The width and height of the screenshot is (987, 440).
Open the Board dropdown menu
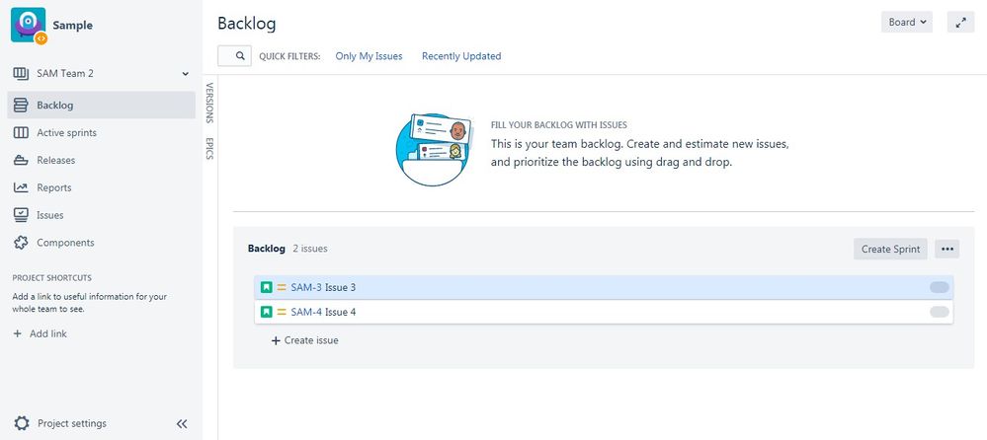[x=906, y=22]
